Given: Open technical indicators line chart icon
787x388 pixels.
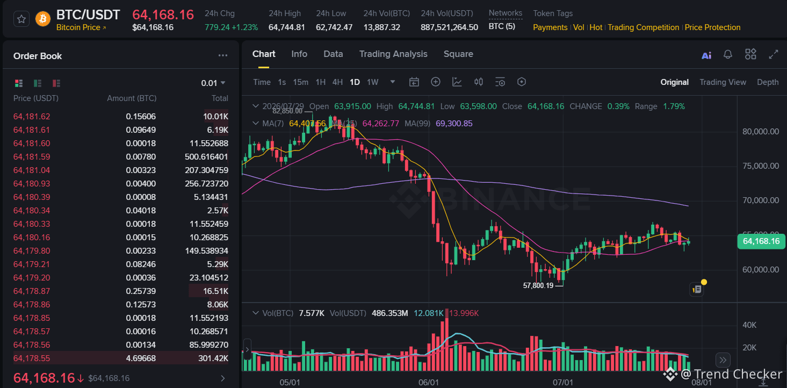Looking at the screenshot, I should pos(457,82).
